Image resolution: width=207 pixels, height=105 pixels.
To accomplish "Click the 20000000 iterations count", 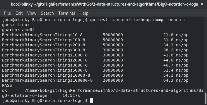I will pyautogui.click(x=113, y=80).
